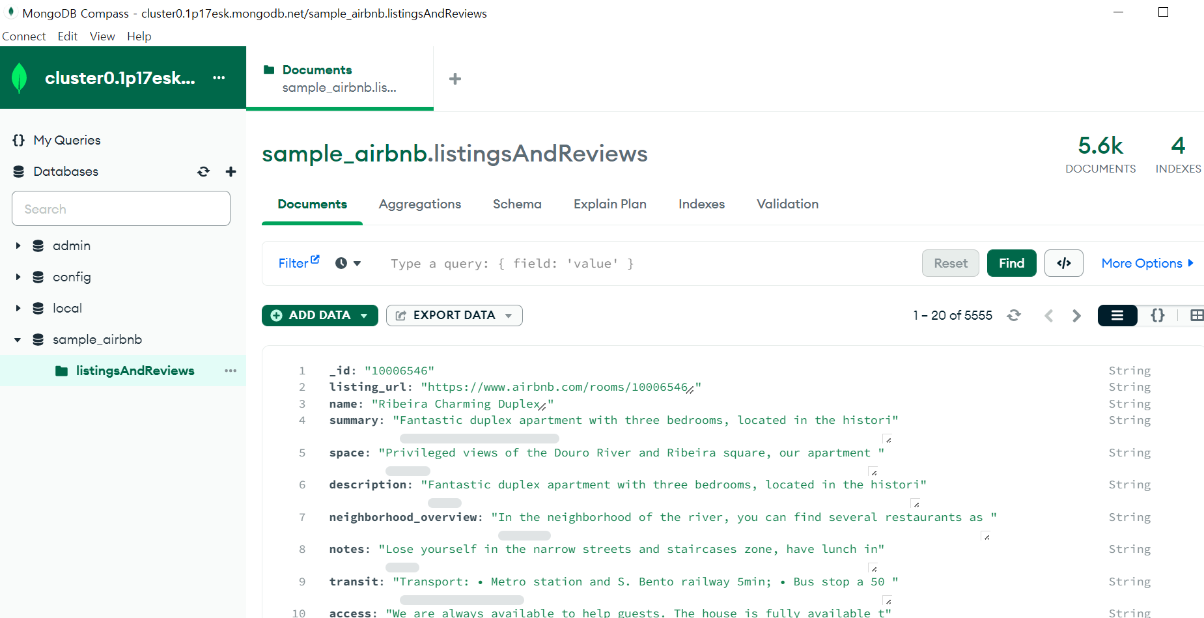Switch to the Validation tab
This screenshot has height=618, width=1204.
[787, 204]
